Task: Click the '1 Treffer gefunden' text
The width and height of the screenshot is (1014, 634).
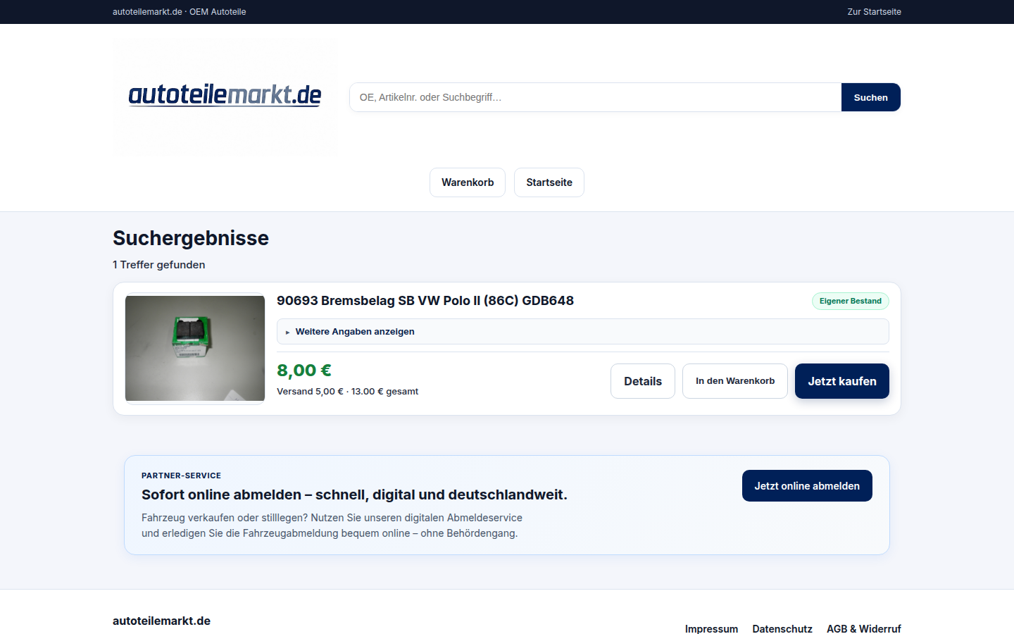Action: 159,265
